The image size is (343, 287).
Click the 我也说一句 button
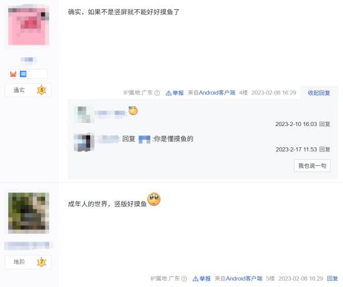tap(312, 166)
